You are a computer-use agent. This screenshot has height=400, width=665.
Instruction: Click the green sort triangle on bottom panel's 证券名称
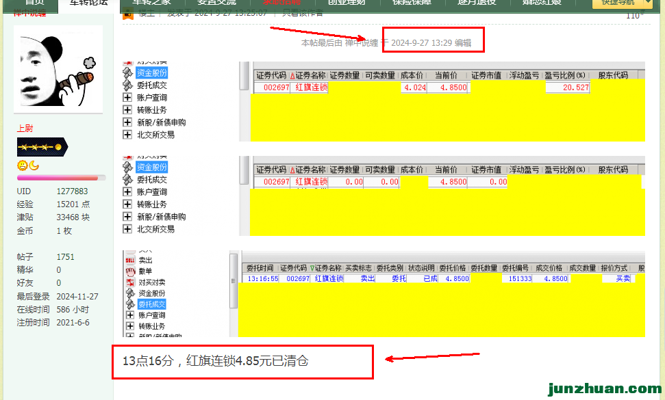coord(312,268)
